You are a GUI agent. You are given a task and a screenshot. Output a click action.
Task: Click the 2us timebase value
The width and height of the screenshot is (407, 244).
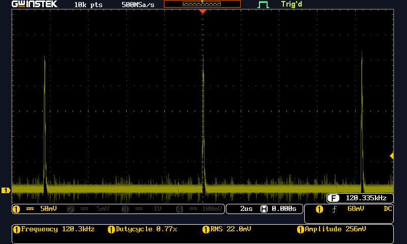coord(246,209)
